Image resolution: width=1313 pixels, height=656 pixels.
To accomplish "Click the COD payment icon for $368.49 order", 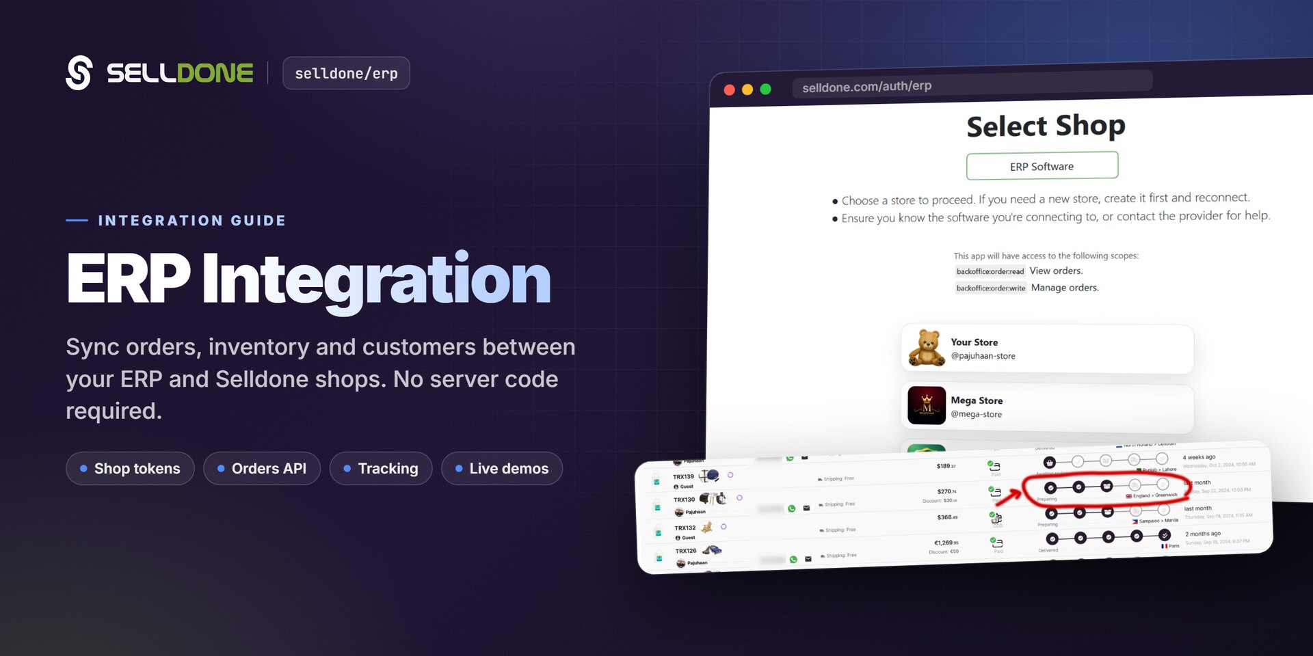I will tap(996, 517).
